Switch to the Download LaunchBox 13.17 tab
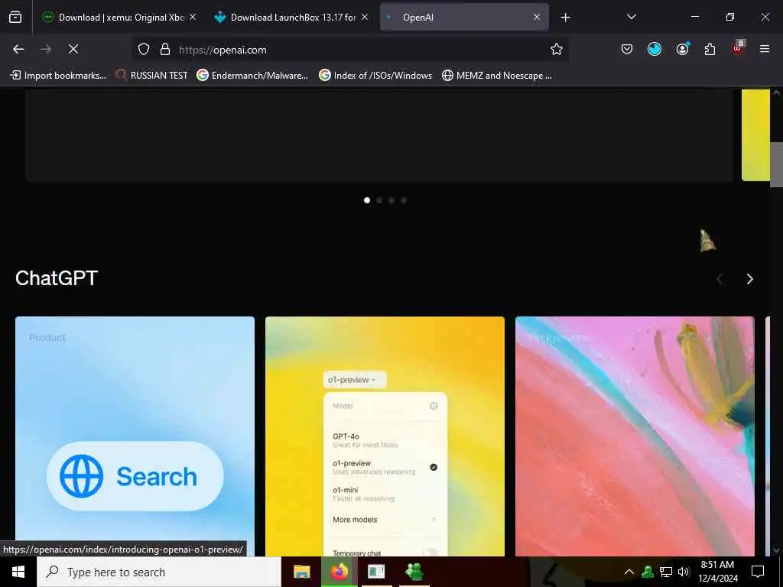 tap(291, 17)
